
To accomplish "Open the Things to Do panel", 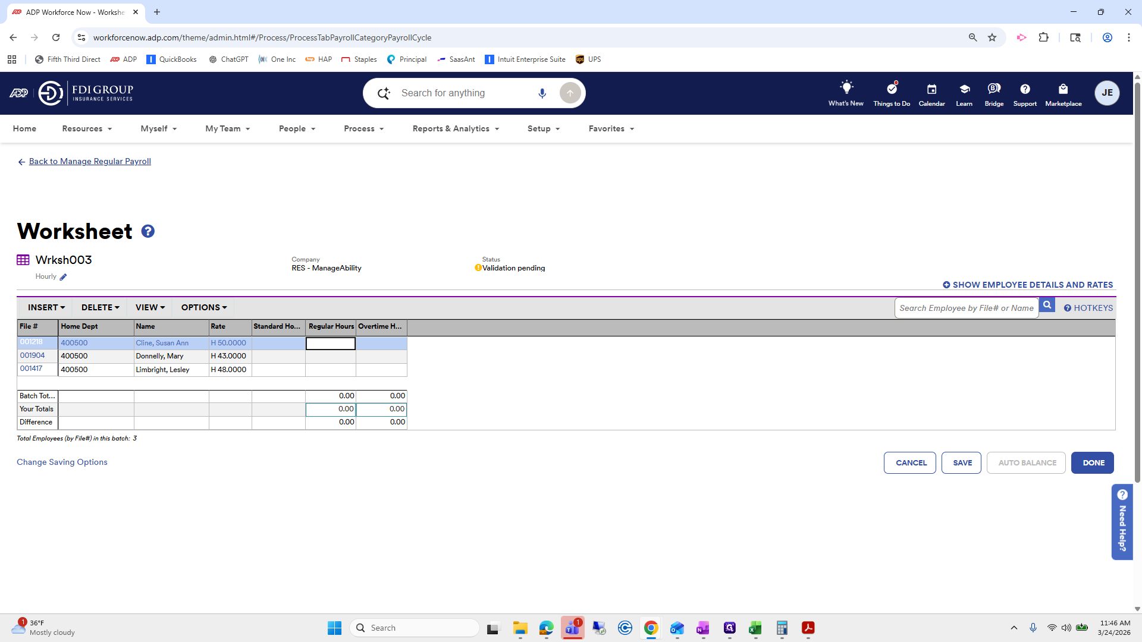I will point(891,93).
